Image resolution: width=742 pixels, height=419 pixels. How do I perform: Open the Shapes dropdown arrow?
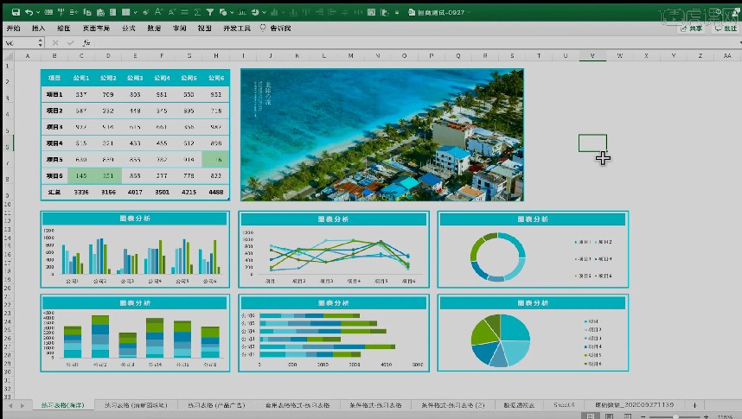(x=232, y=13)
